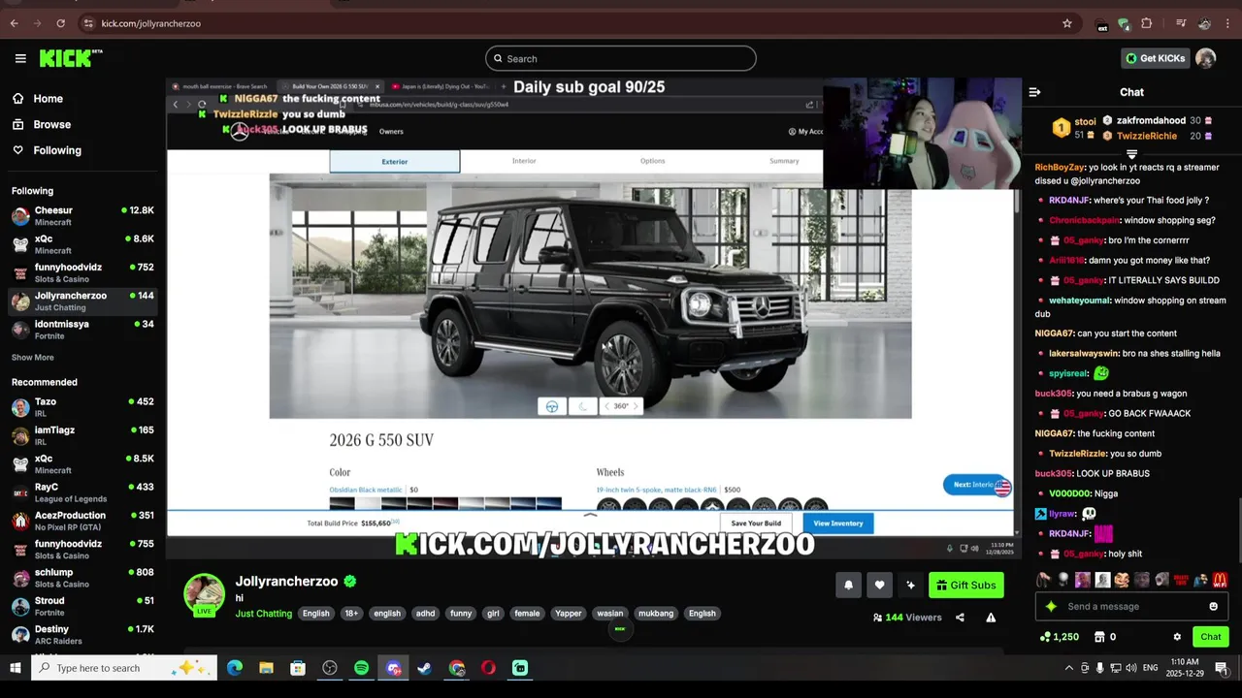Open Following in the sidebar
Screen dimensions: 1242x698
pos(56,150)
